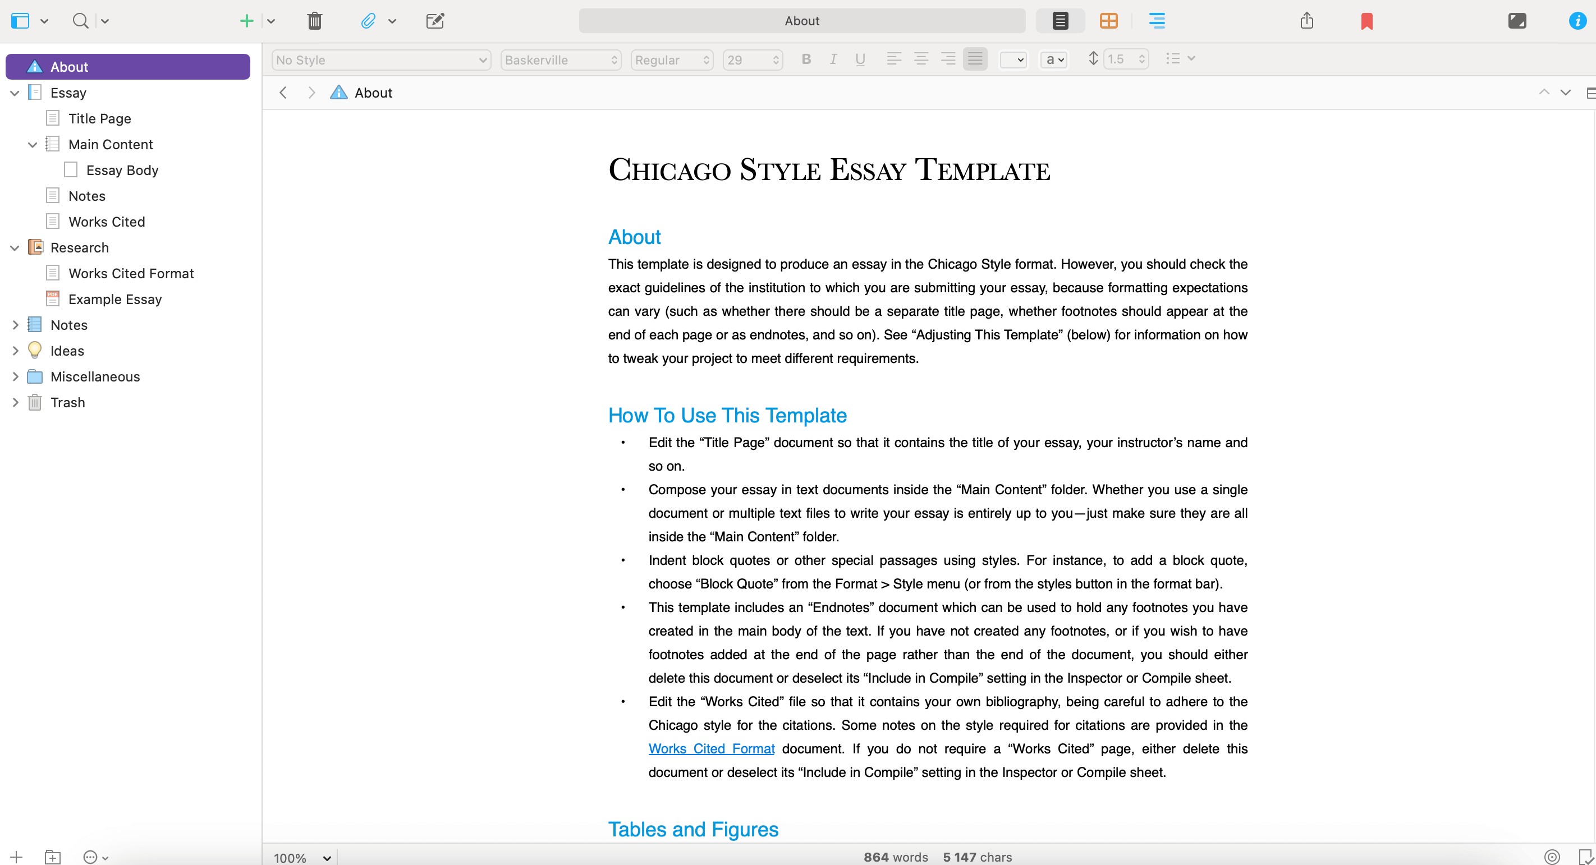Expand the Trash folder

click(15, 402)
